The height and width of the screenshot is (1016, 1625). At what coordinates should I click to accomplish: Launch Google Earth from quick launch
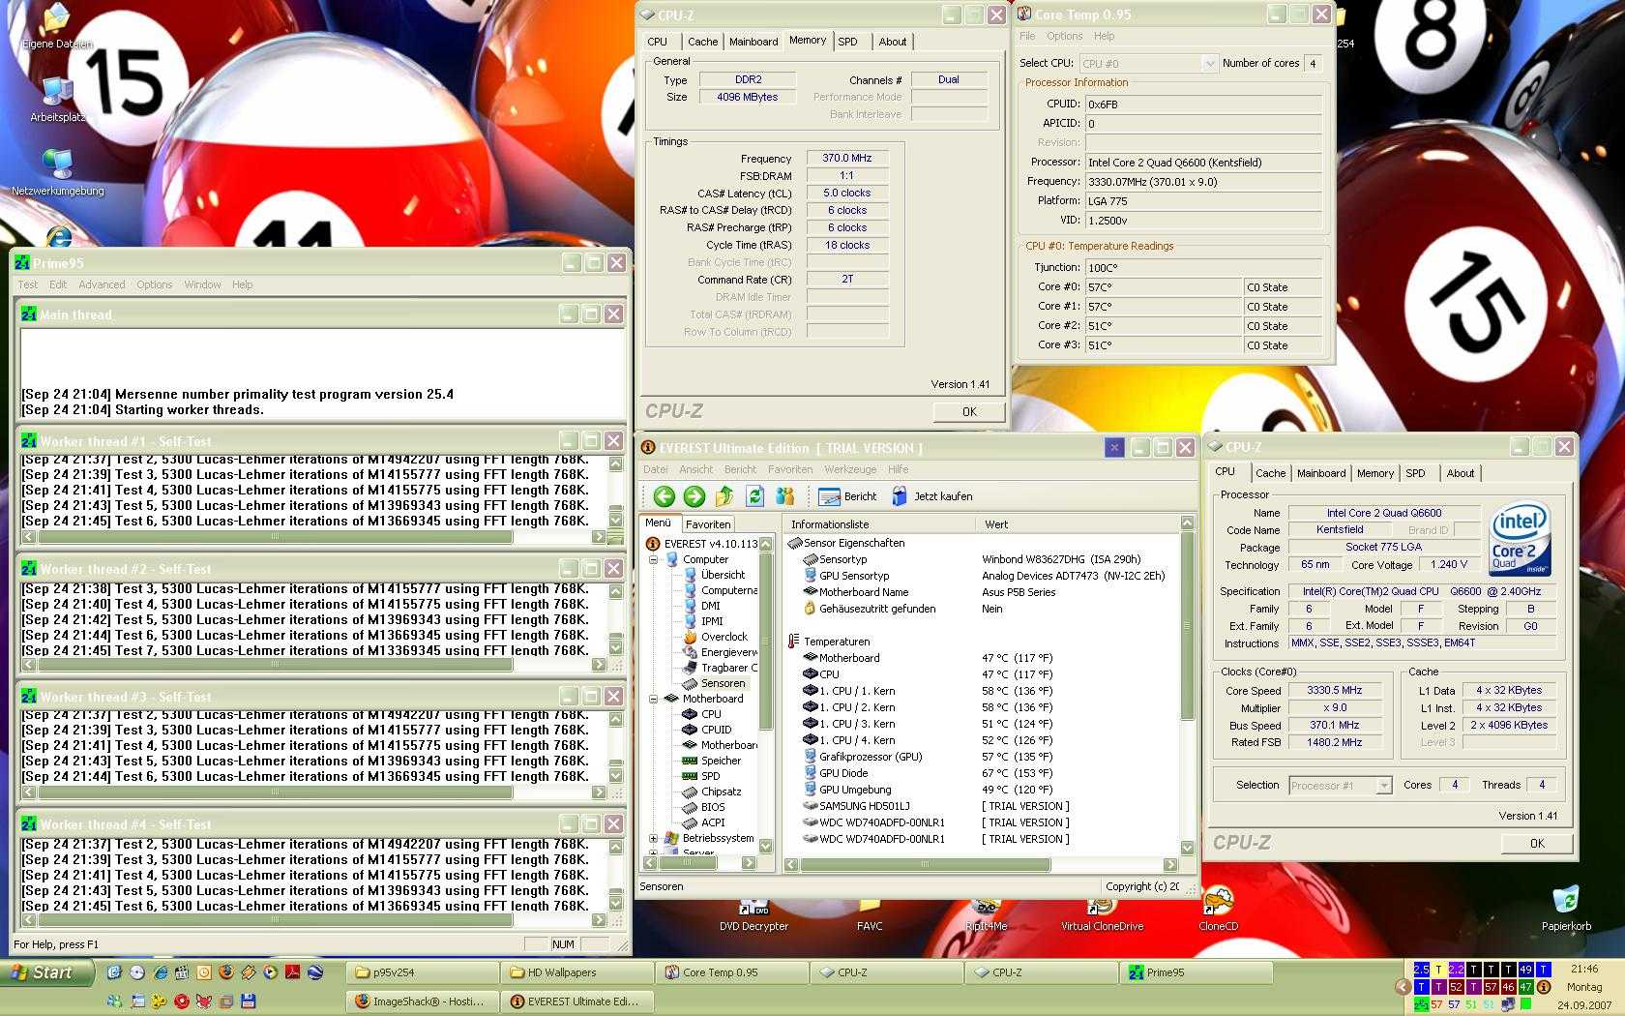pyautogui.click(x=315, y=972)
